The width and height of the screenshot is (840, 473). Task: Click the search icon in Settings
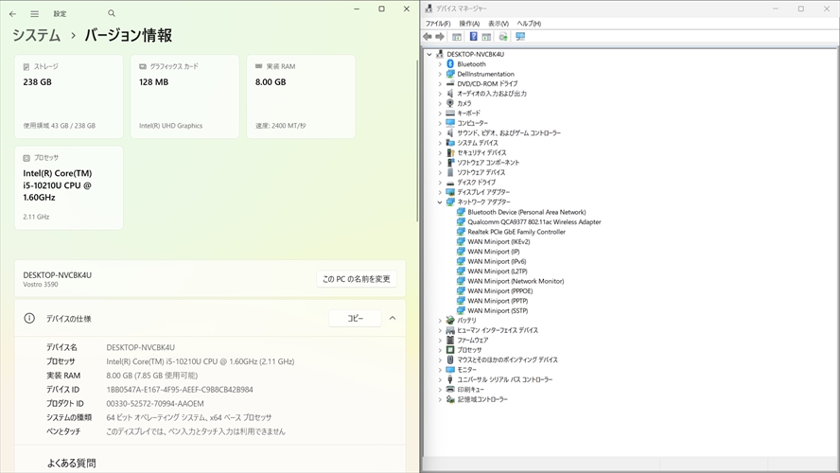pos(112,14)
